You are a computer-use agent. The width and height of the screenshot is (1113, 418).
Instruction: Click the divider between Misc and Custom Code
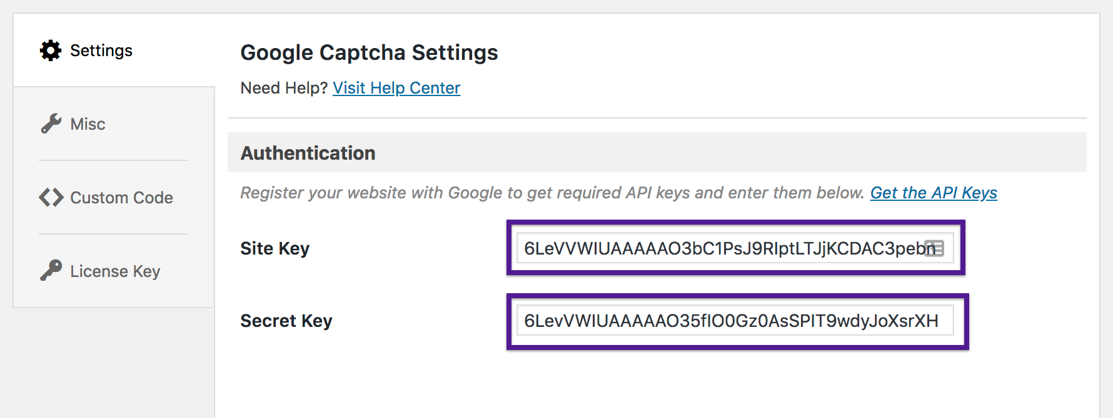click(x=113, y=160)
